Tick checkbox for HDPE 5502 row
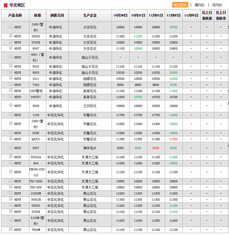 click(11, 66)
